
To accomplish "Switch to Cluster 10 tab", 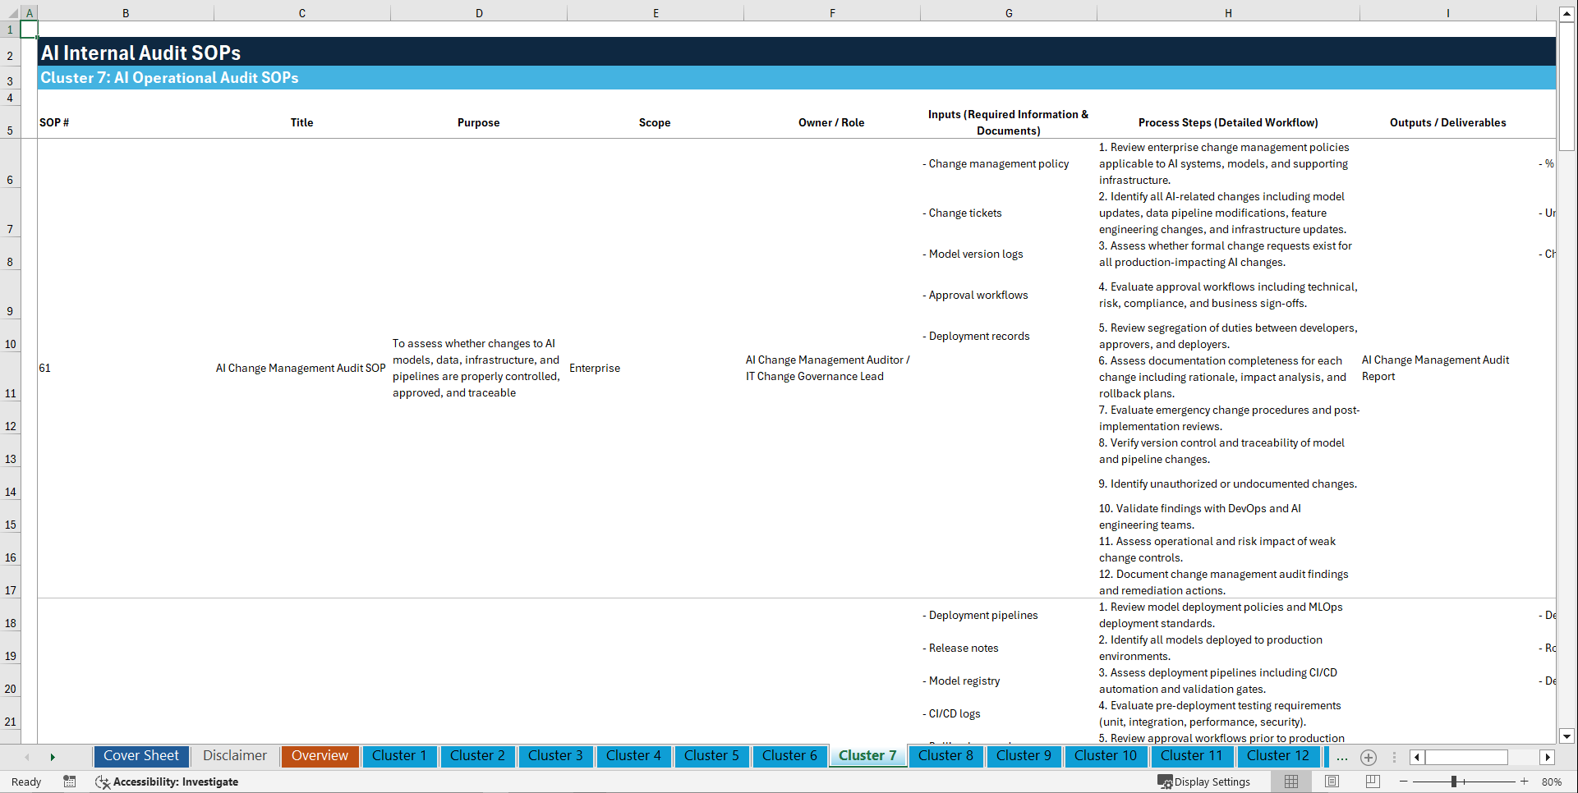I will pos(1106,756).
